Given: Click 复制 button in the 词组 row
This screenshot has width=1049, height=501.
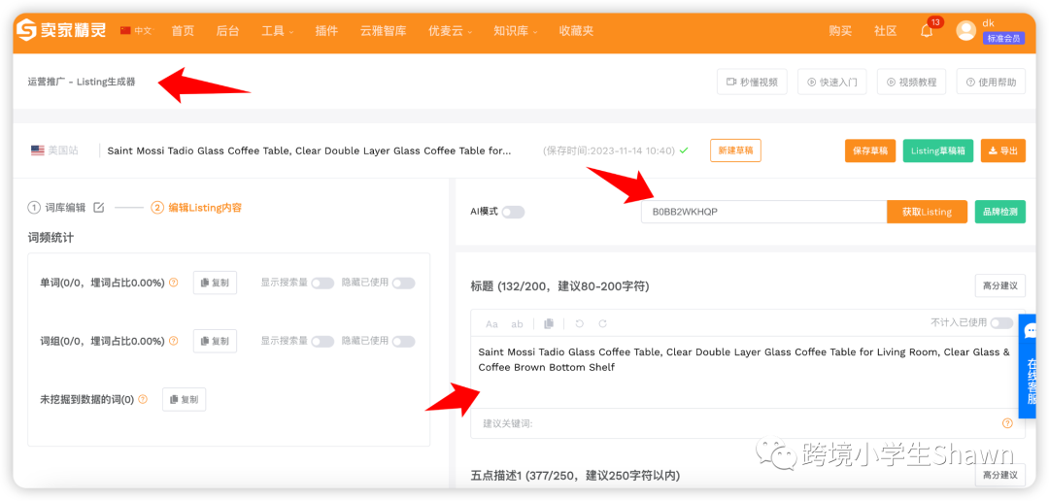Looking at the screenshot, I should coord(215,341).
